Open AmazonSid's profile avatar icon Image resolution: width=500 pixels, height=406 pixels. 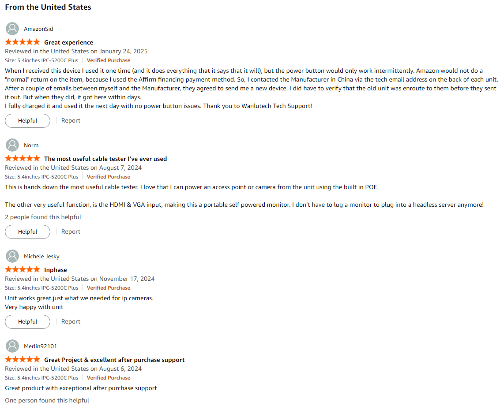12,29
